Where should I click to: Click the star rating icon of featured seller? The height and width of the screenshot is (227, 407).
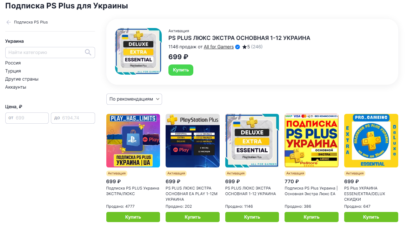(244, 47)
